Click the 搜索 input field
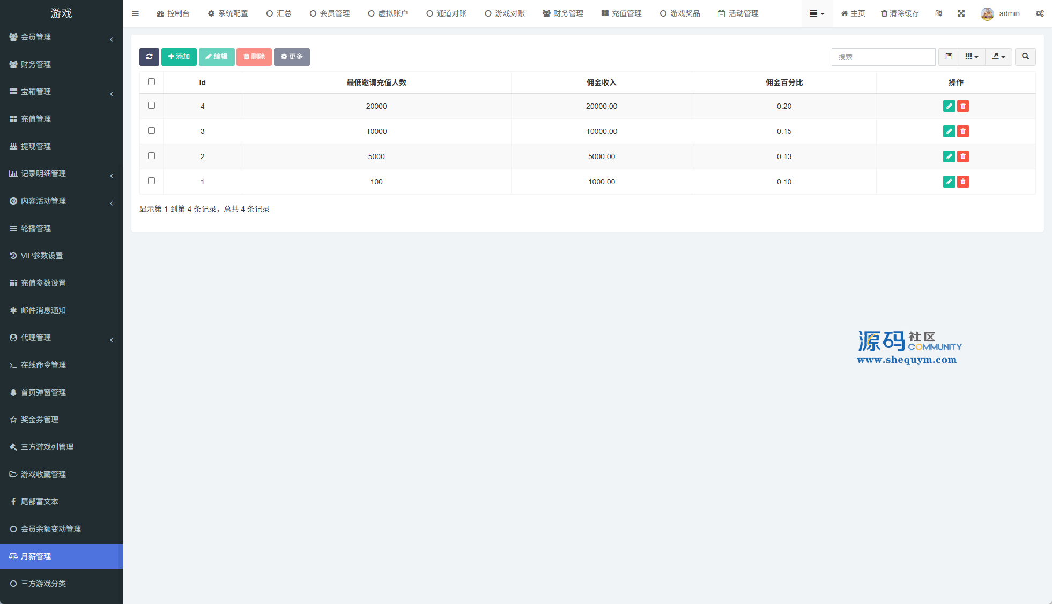This screenshot has width=1052, height=604. tap(883, 57)
